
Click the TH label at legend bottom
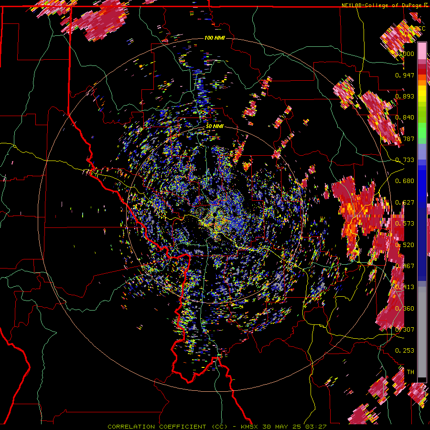point(410,372)
